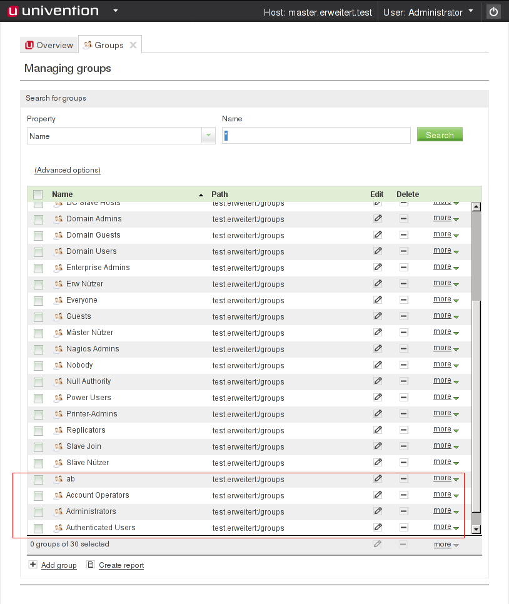
Task: Click the Create report document icon
Action: coord(91,565)
